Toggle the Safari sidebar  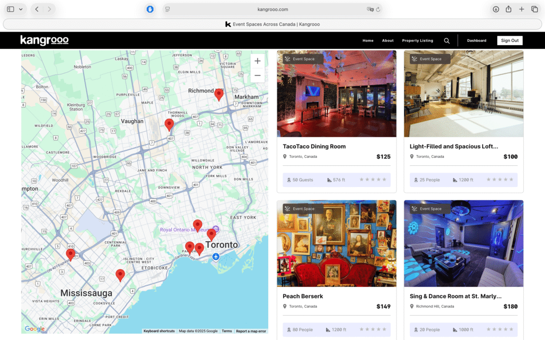[11, 9]
